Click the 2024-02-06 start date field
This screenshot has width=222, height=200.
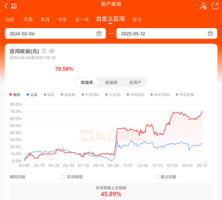55,33
